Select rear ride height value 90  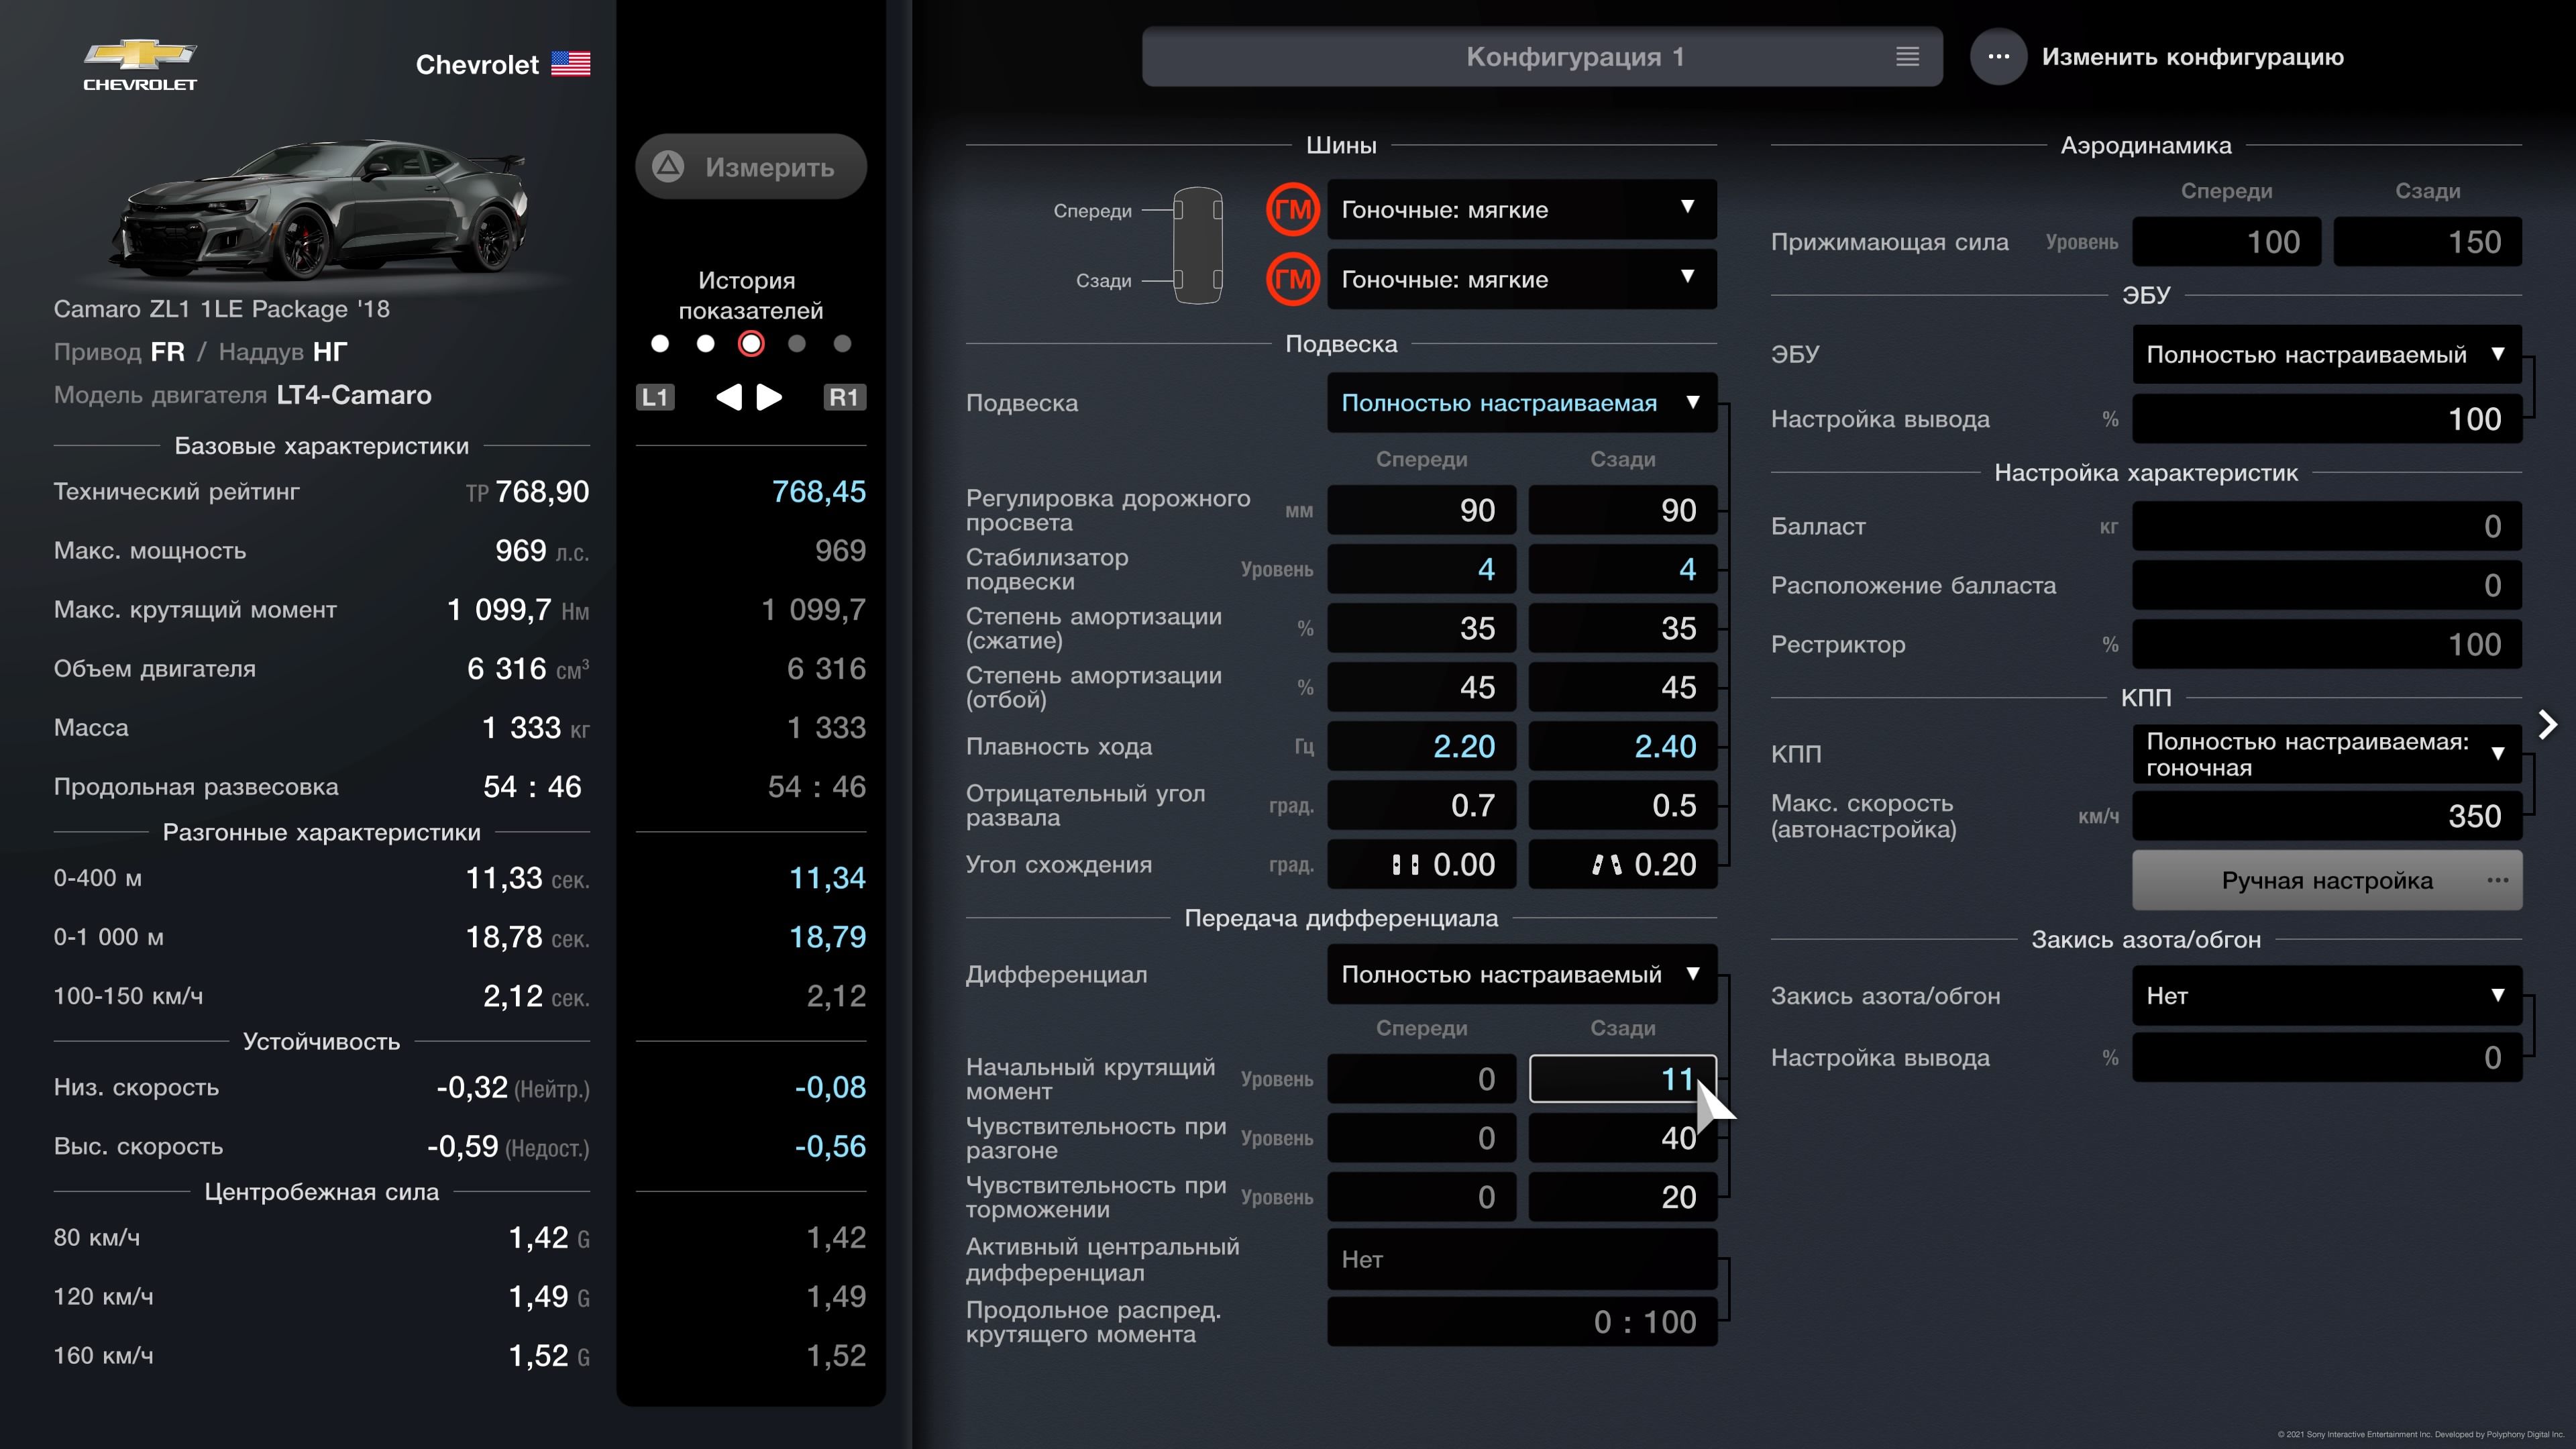click(x=1622, y=510)
